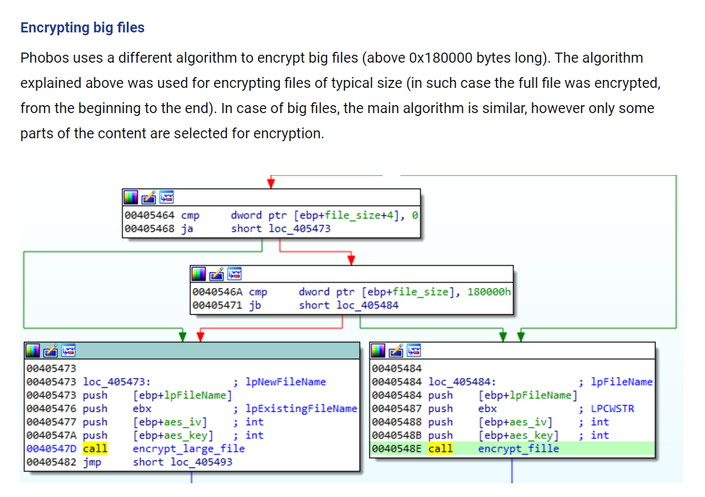Open the color picker on the 0040546A block
The height and width of the screenshot is (497, 705).
click(x=200, y=274)
